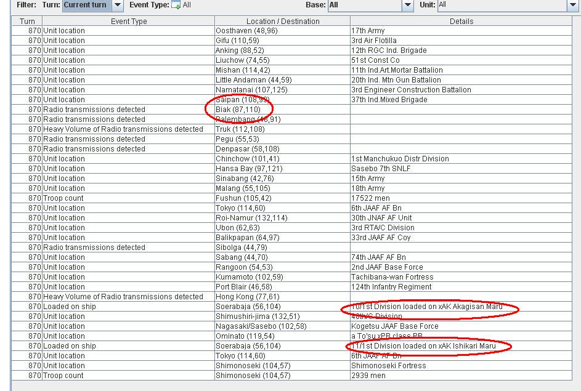Click 20th Ind. Mtn Gun Battalion entry
Viewport: 581px width, 391px height.
pyautogui.click(x=461, y=80)
